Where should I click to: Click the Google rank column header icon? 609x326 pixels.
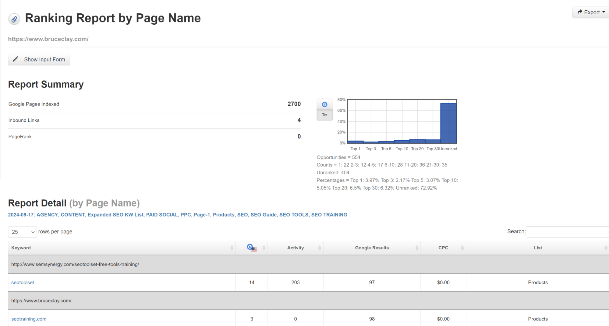click(250, 247)
